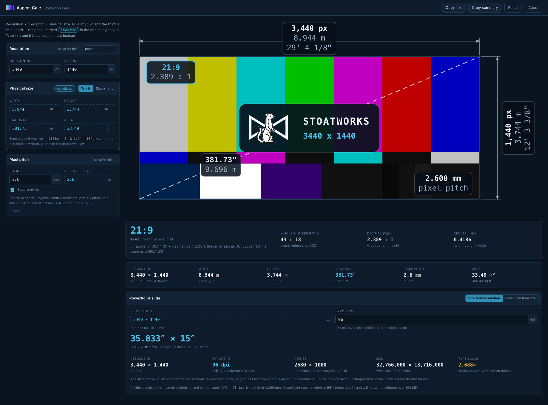This screenshot has width=548, height=405.
Task: Click 'exact, reduced by GCD' caption
Action: 298,246
